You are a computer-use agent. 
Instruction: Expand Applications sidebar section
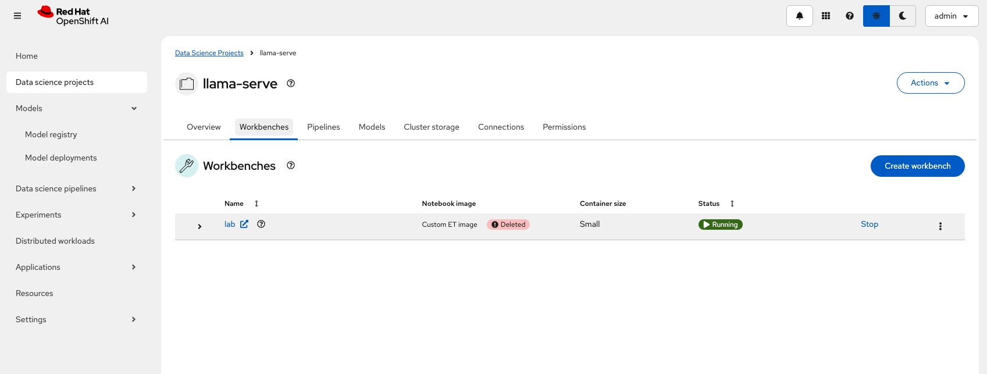tap(77, 267)
